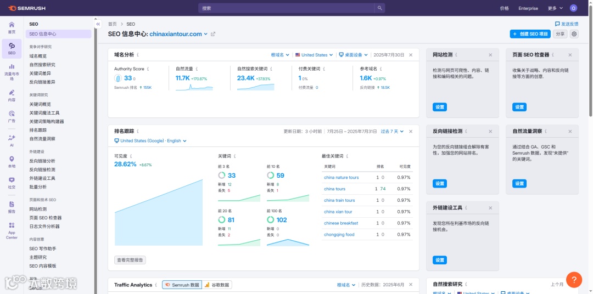Click info icon next to Authority Score
Viewport: 593px width, 294px height.
[x=148, y=69]
